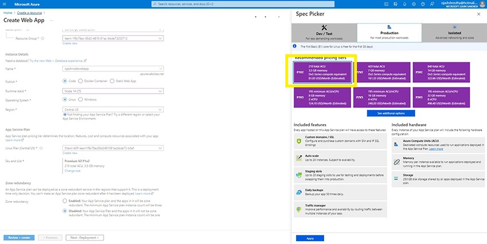Viewport: 487px width, 244px height.
Task: Click the Microsoft Azure logo text
Action: coord(27,5)
